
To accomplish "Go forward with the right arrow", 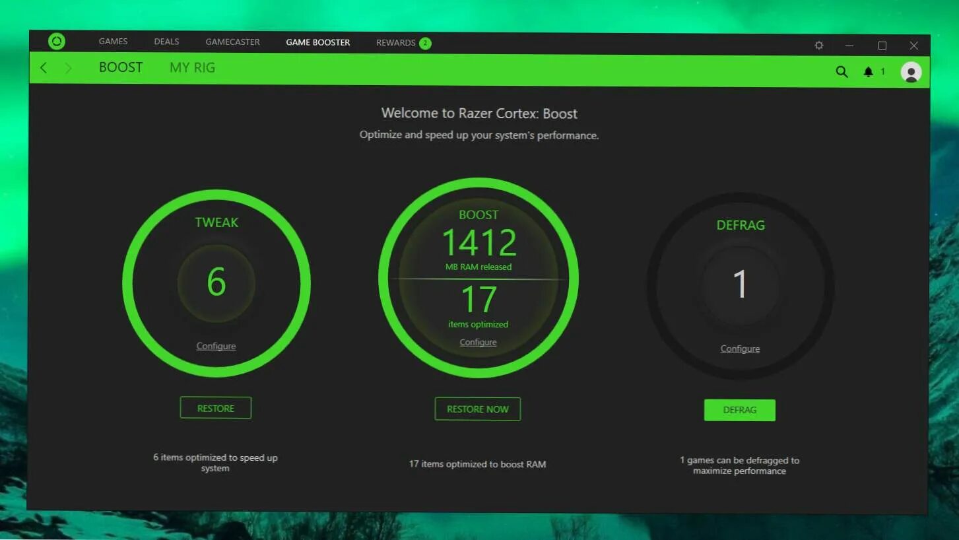I will click(68, 68).
